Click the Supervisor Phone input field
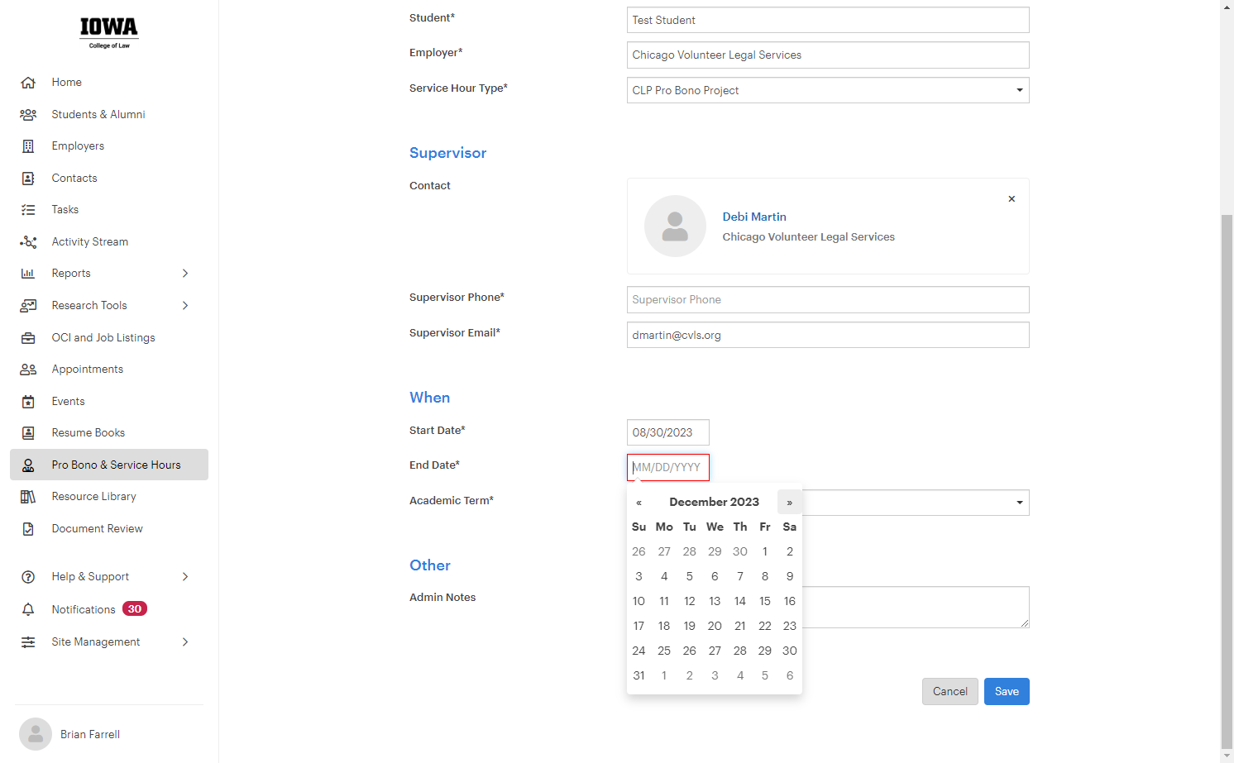Image resolution: width=1234 pixels, height=763 pixels. pyautogui.click(x=828, y=300)
